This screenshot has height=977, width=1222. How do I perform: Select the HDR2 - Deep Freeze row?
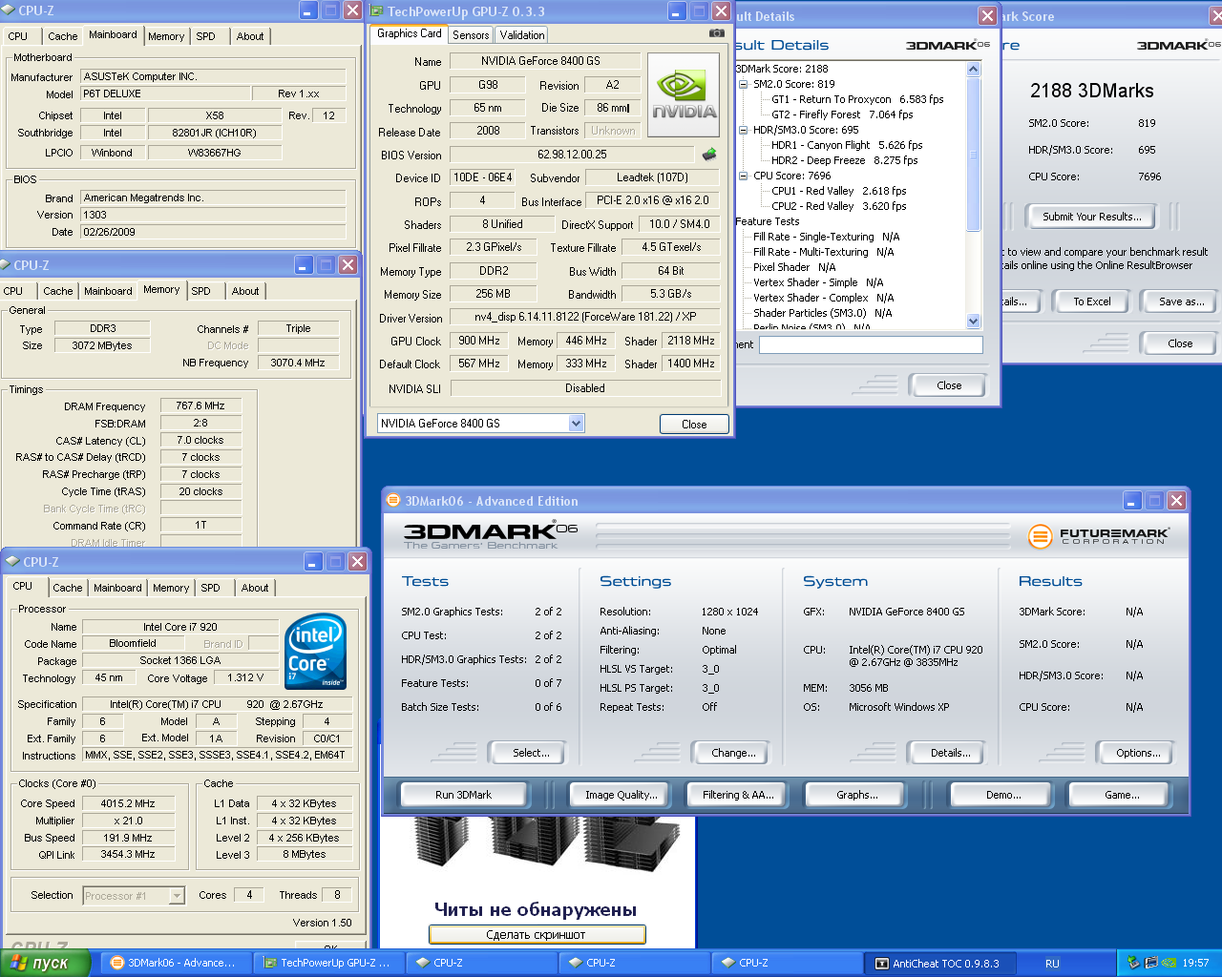(844, 160)
